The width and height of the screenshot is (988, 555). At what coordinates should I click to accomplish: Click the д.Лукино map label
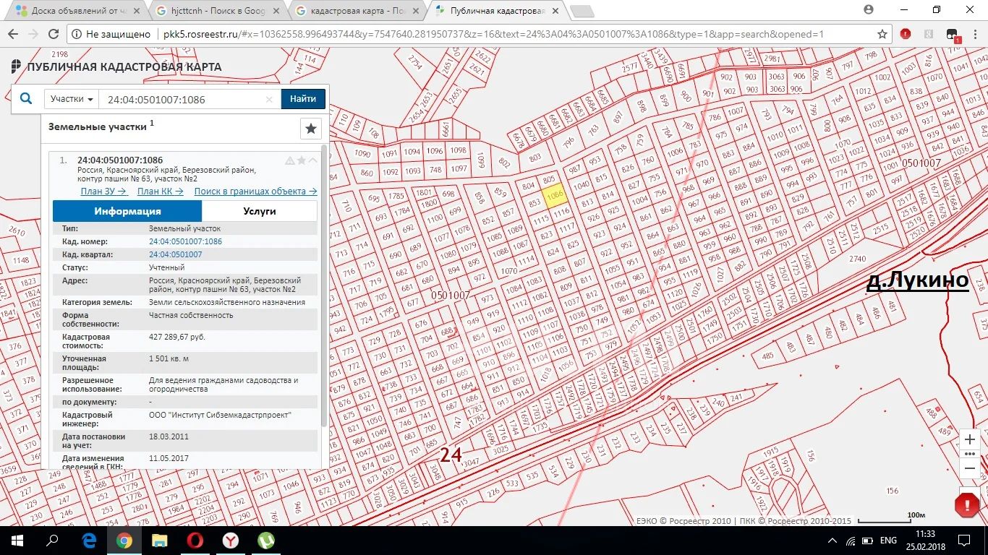tap(917, 280)
